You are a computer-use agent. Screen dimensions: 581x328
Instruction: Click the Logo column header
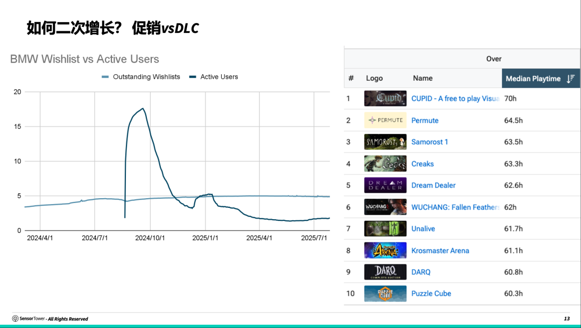click(374, 78)
